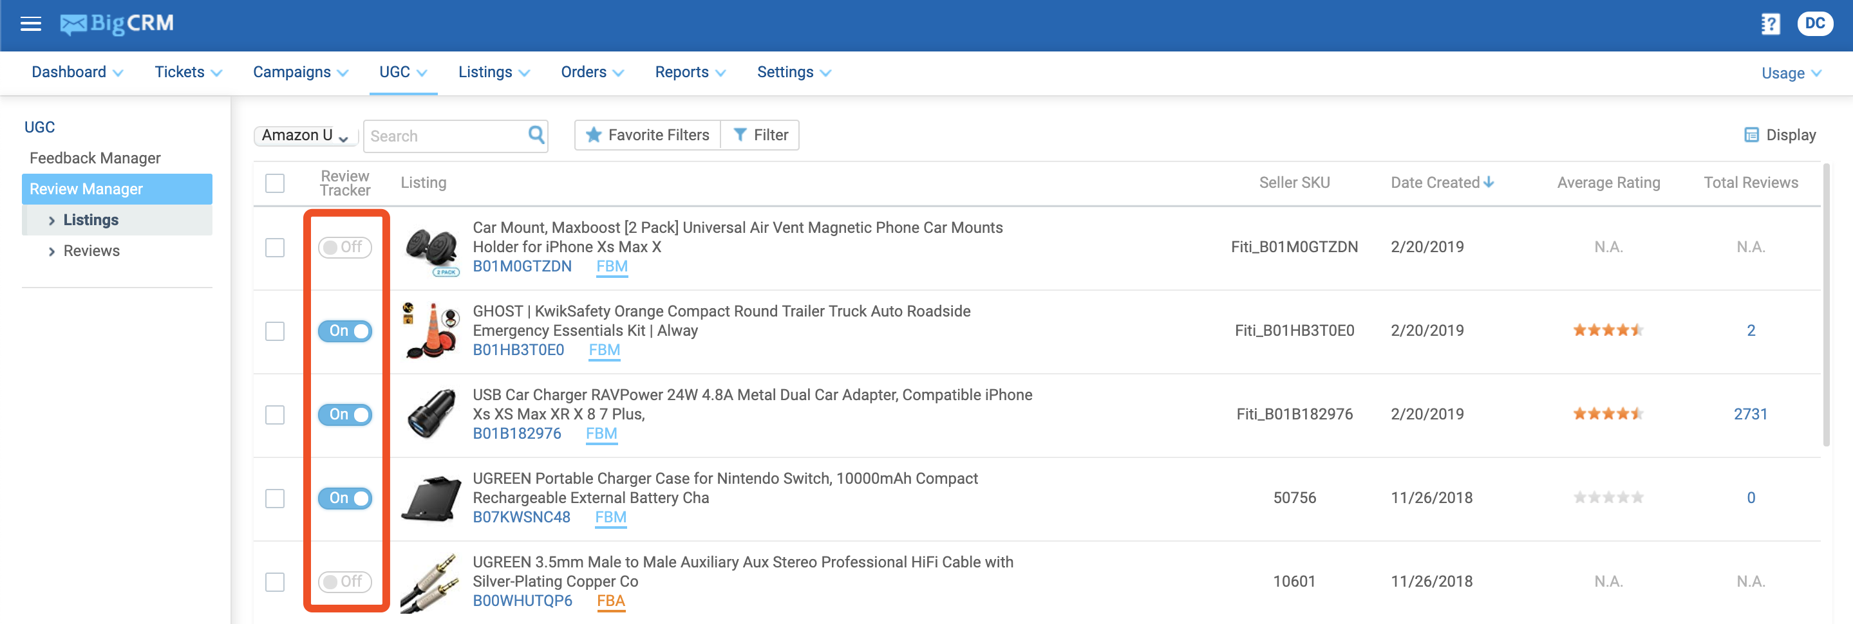The image size is (1853, 624).
Task: Turn on review tracker for Car Mount
Action: click(345, 247)
